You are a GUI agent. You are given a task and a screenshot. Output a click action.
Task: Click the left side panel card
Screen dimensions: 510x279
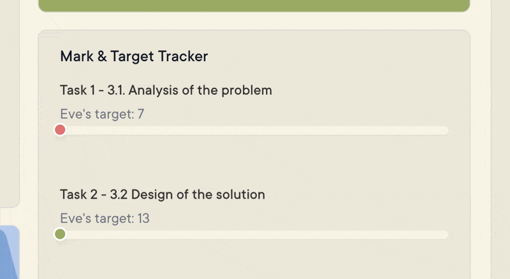pyautogui.click(x=10, y=103)
